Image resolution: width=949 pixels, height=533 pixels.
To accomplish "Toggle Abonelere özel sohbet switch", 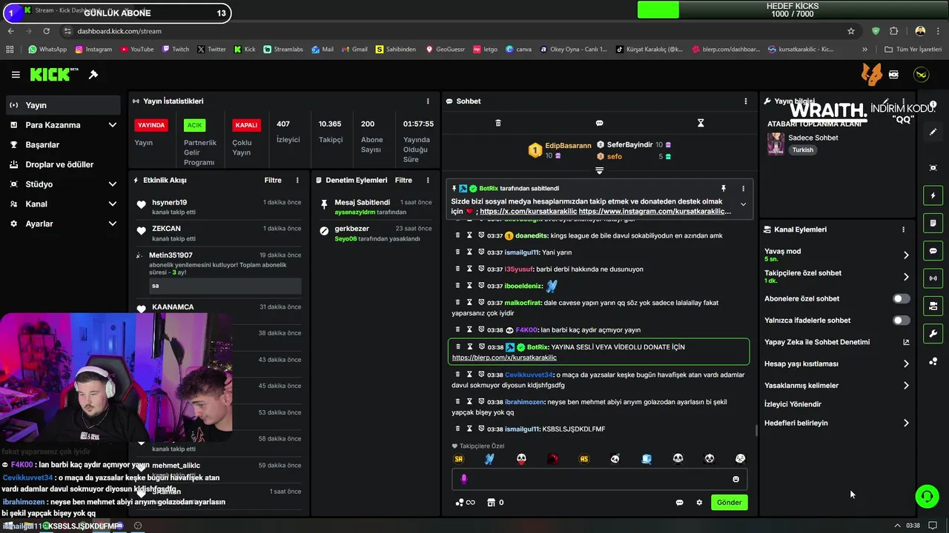I will click(x=901, y=299).
